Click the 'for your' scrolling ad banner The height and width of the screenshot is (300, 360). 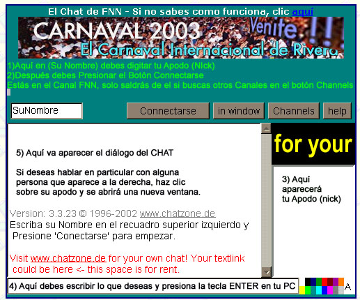coord(313,144)
